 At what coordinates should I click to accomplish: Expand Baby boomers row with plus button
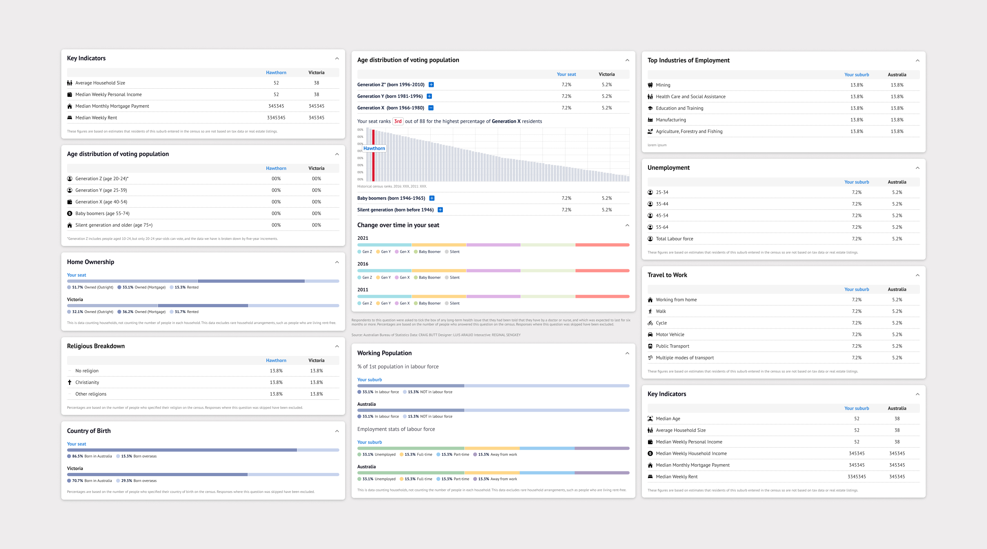[x=432, y=198]
